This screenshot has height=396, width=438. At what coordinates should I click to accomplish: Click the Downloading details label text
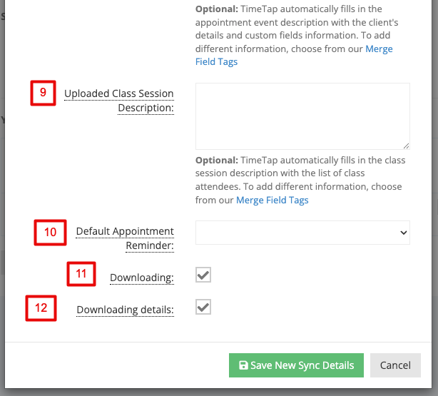pos(125,310)
